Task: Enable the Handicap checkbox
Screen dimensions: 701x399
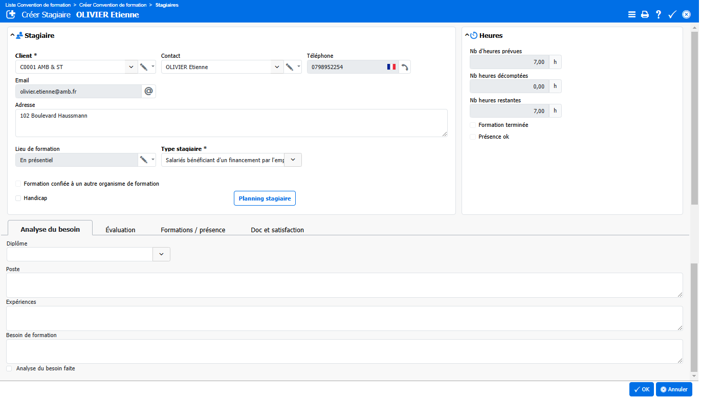Action: click(x=18, y=198)
